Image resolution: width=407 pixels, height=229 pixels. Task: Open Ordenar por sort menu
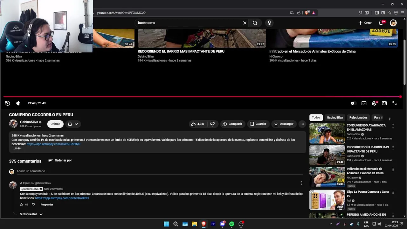pyautogui.click(x=60, y=161)
